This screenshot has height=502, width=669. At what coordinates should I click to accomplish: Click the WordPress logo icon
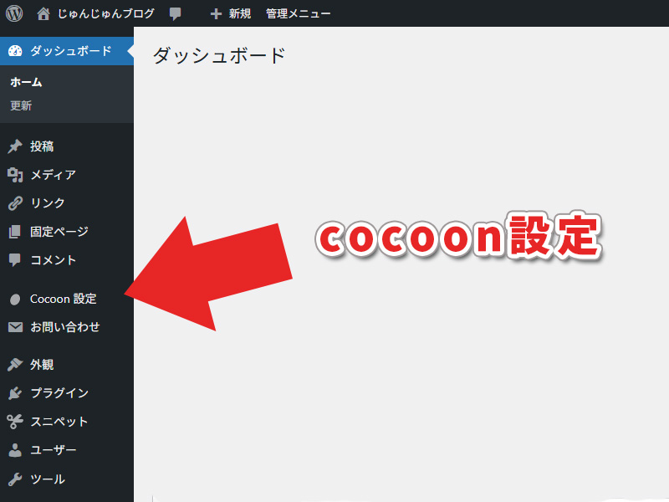pyautogui.click(x=14, y=13)
